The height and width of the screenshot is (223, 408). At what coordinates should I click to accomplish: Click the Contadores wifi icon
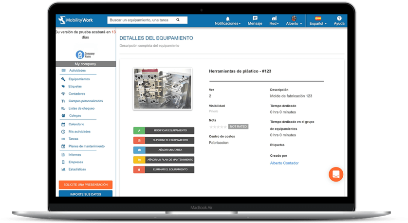tap(63, 93)
